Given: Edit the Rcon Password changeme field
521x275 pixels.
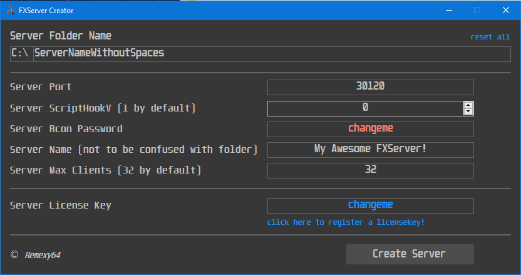Looking at the screenshot, I should 371,129.
